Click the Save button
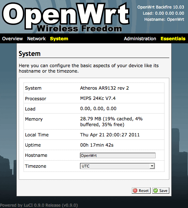This screenshot has height=208, width=188. pyautogui.click(x=160, y=191)
